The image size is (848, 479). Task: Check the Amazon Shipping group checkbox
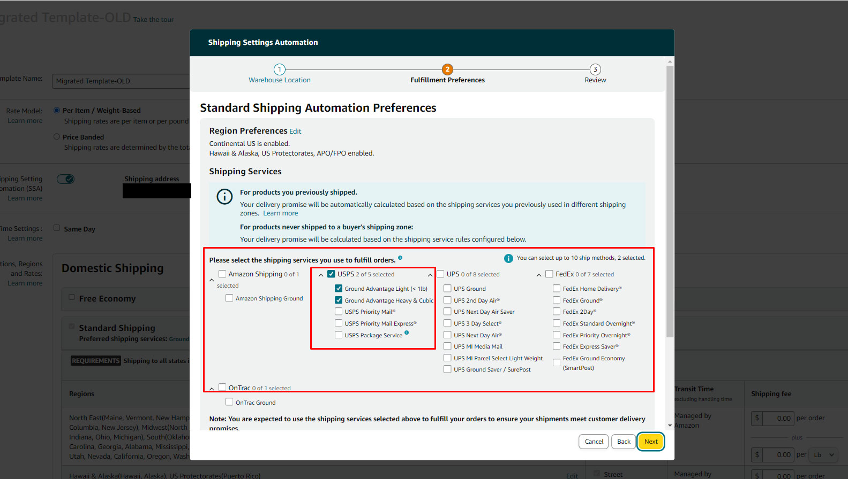click(222, 274)
